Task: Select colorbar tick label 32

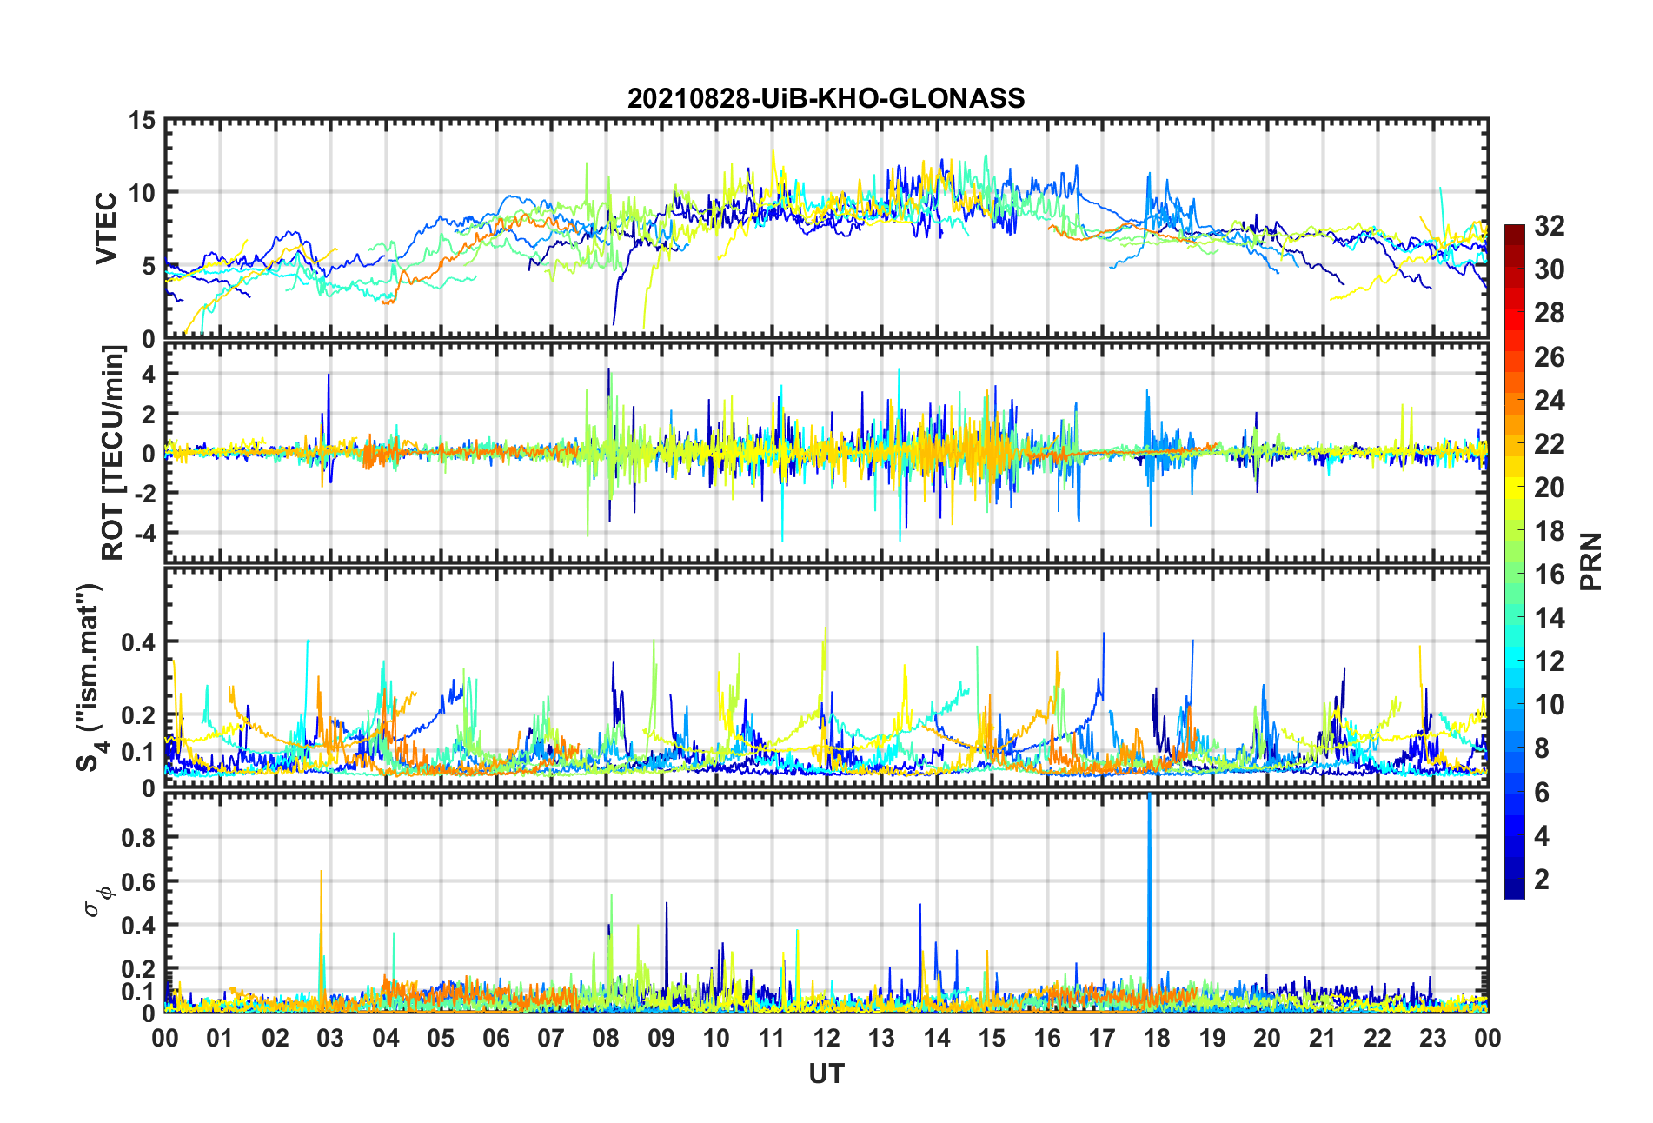Action: coord(1549,226)
